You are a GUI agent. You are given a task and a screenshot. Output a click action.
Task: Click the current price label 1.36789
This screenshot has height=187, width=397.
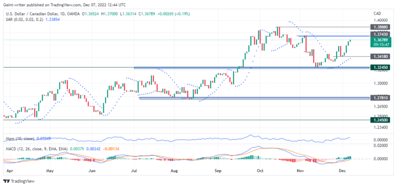point(380,40)
